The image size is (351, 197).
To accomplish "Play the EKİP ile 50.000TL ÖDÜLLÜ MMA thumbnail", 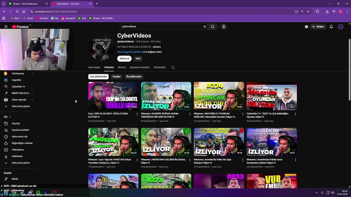I will 113,96.
